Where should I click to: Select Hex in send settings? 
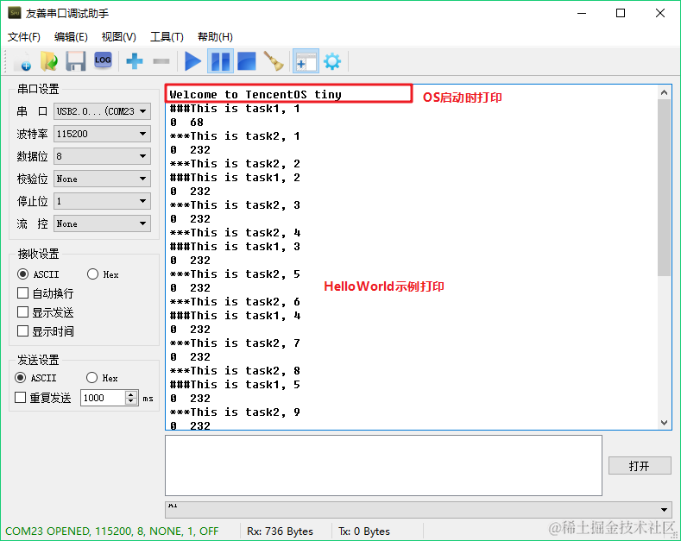(x=91, y=378)
